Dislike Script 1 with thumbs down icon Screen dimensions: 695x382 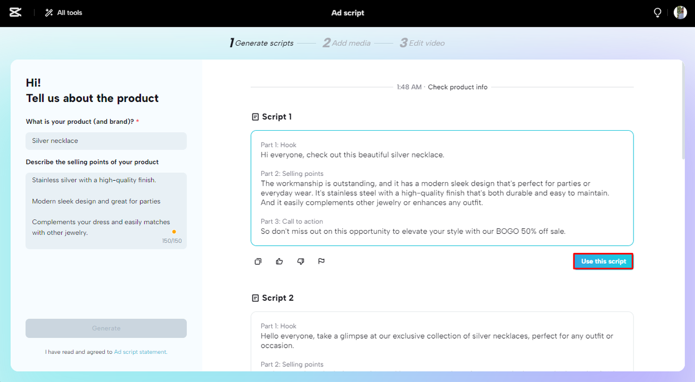(x=300, y=262)
